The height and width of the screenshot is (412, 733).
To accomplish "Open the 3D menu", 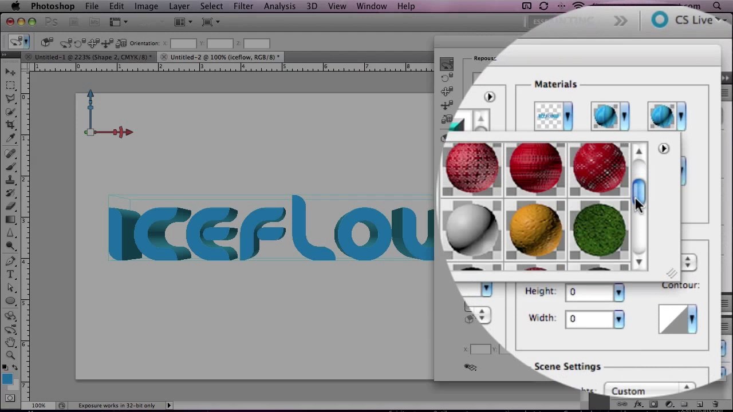I will click(x=312, y=6).
